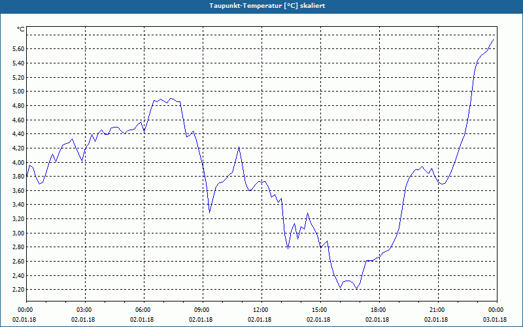Click the 15:00 time axis label
523x327 pixels.
click(x=320, y=310)
